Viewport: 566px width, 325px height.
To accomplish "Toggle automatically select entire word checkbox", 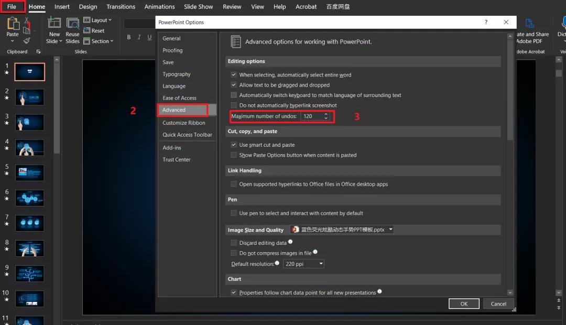I will pyautogui.click(x=234, y=75).
